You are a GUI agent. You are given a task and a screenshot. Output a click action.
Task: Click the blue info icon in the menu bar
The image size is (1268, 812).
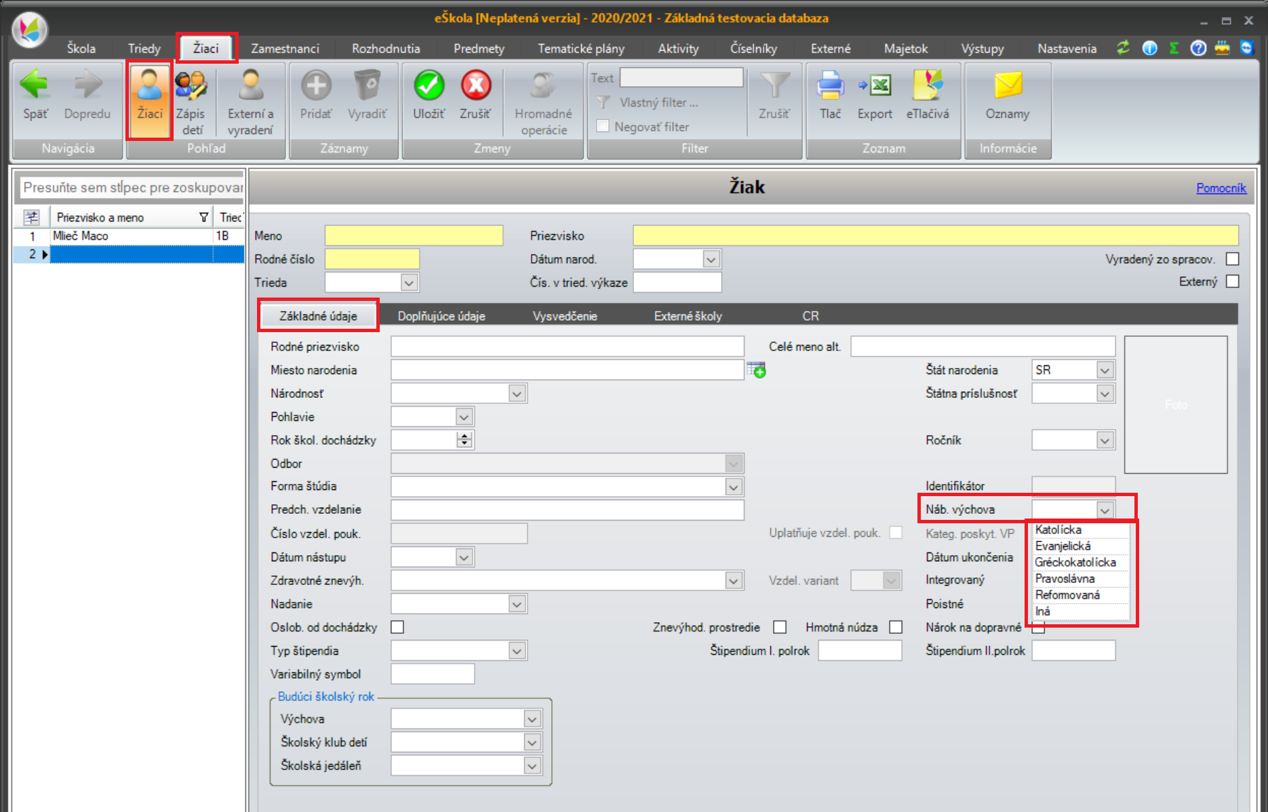pyautogui.click(x=1149, y=48)
